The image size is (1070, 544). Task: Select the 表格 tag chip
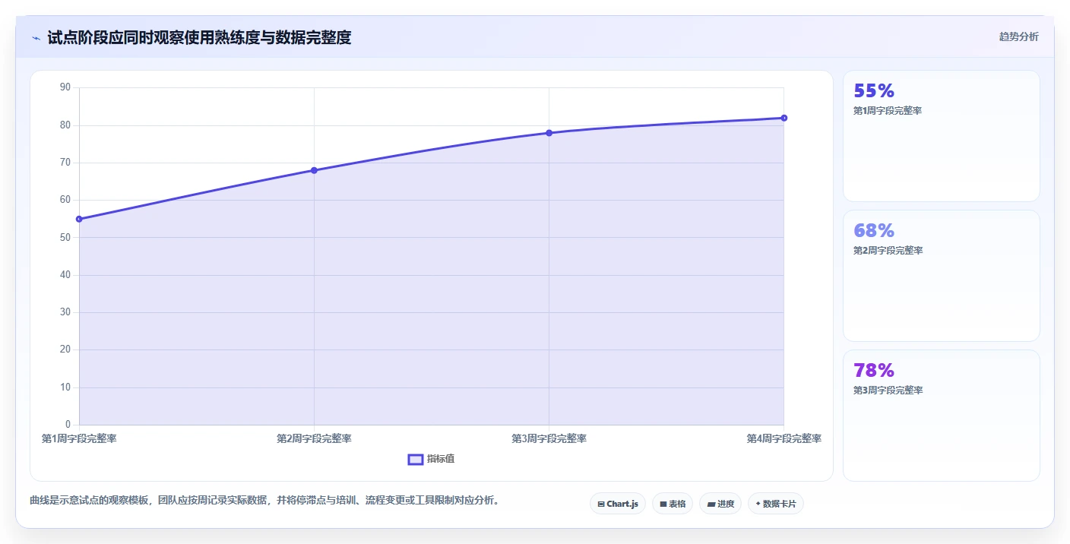[x=673, y=504]
